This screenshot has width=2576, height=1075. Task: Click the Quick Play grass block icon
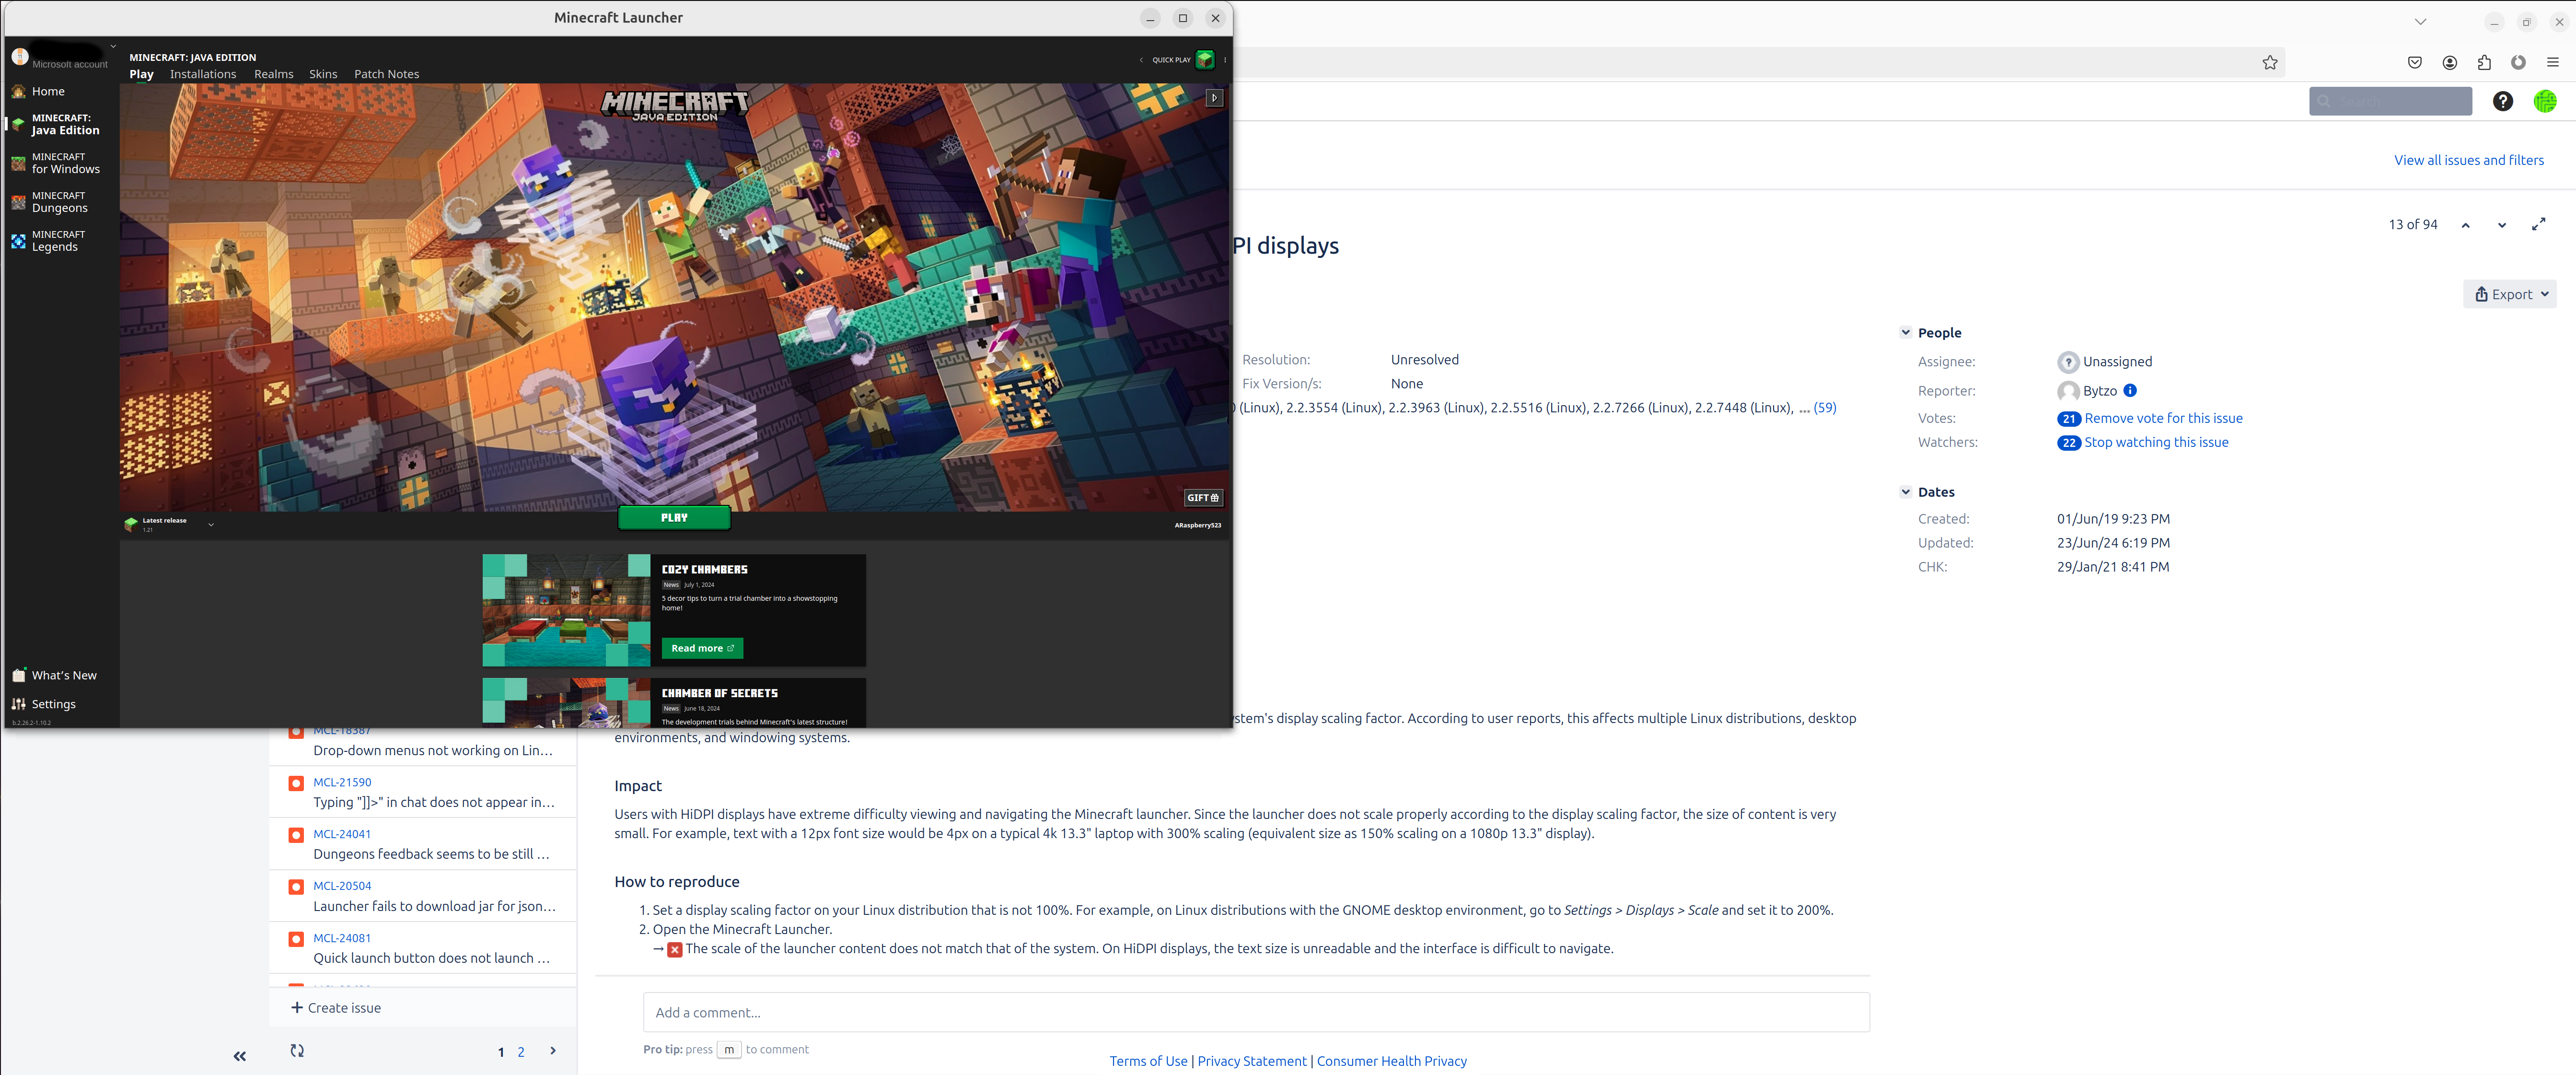[1205, 60]
